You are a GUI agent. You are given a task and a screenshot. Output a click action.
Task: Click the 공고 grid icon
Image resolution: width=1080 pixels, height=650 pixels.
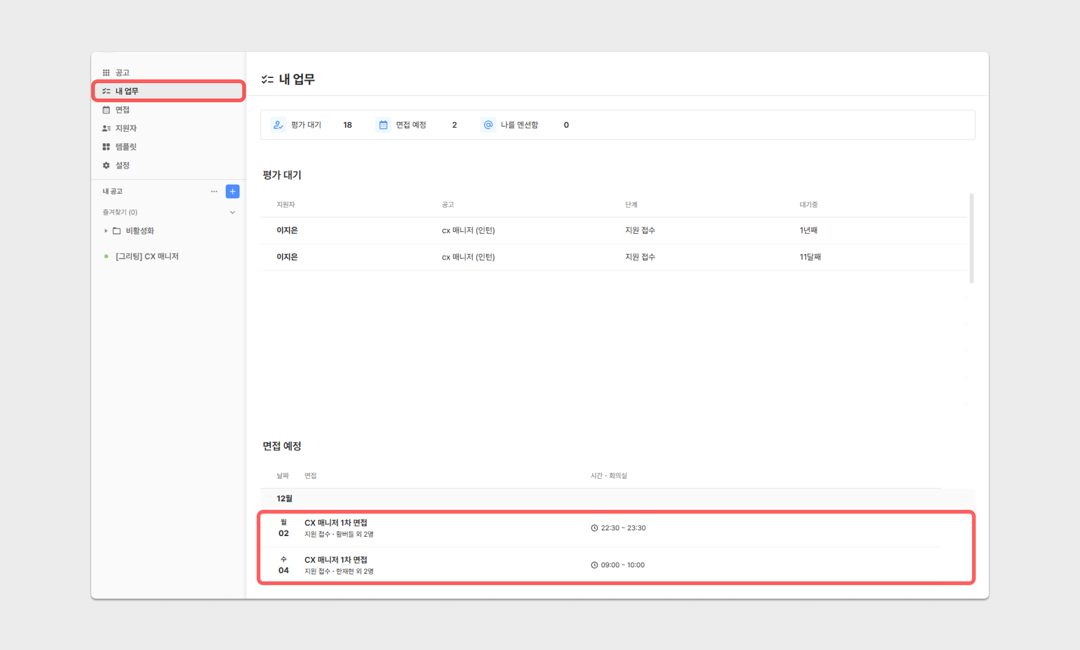click(106, 72)
